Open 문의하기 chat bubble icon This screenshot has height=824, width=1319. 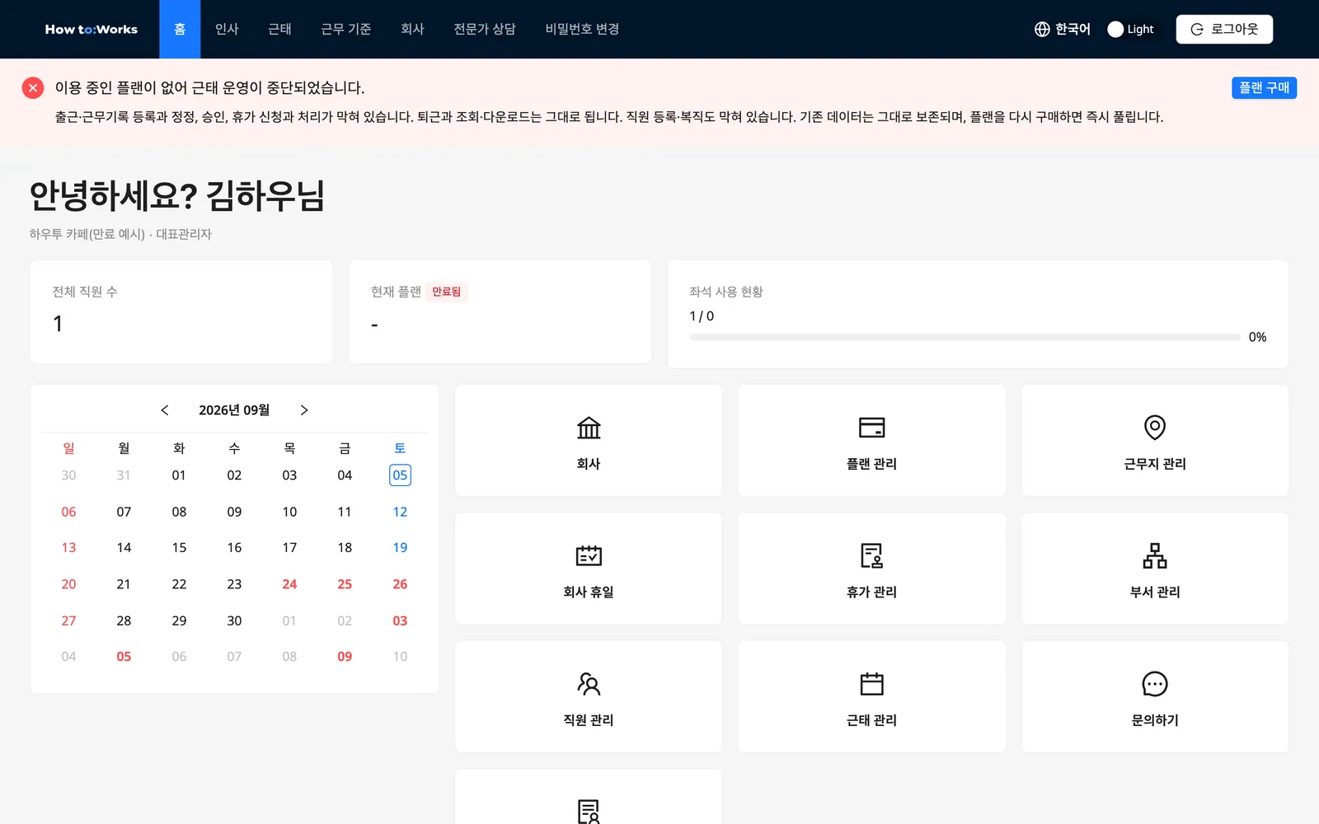(x=1155, y=684)
